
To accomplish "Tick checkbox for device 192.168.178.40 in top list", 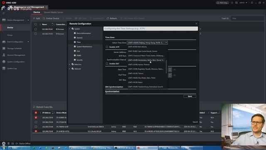I will click(x=35, y=29).
